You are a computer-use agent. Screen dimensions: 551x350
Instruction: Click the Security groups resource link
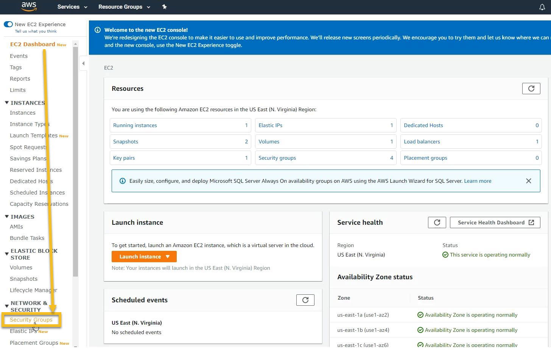[x=277, y=158]
